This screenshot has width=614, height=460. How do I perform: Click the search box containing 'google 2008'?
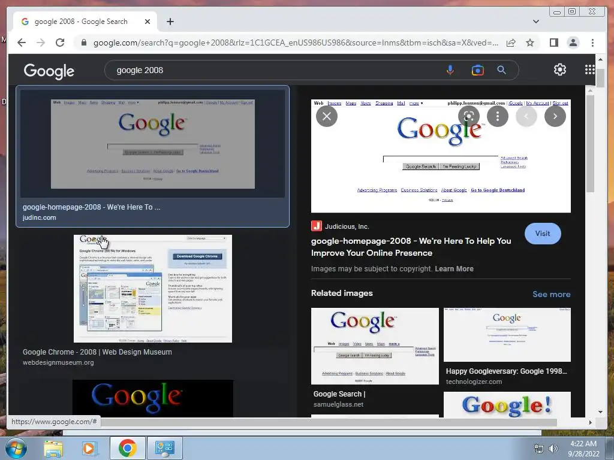(x=274, y=71)
